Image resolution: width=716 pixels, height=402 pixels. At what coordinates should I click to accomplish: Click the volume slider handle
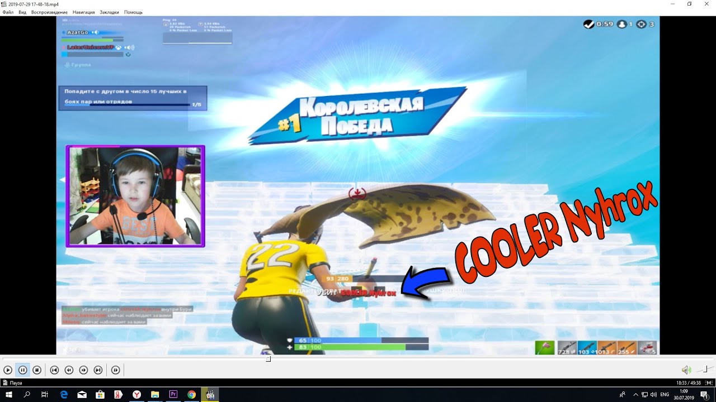tap(706, 369)
